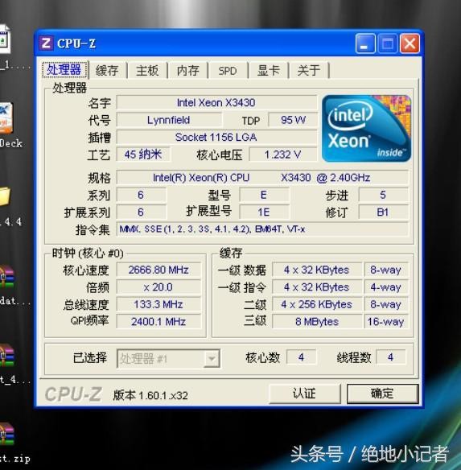461x470 pixels.
Task: Select the 处理器 tab
Action: point(64,70)
